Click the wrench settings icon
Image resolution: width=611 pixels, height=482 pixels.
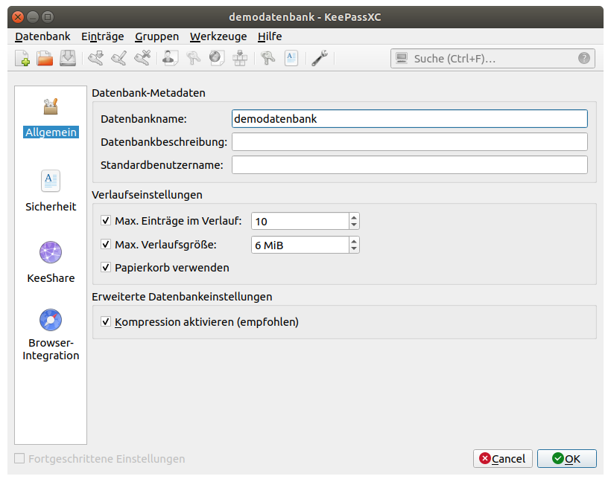tap(320, 59)
